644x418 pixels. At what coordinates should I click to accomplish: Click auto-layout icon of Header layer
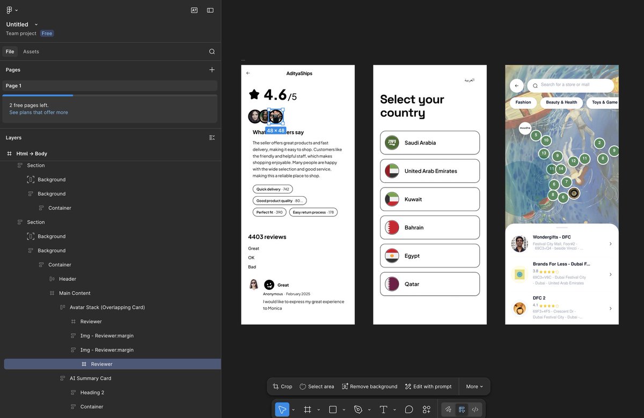pos(52,279)
